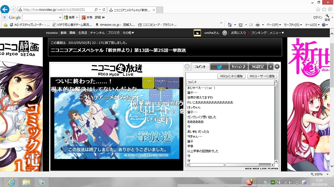Select comment 世界が燃えてますわ
The width and height of the screenshot is (334, 187).
(200, 98)
